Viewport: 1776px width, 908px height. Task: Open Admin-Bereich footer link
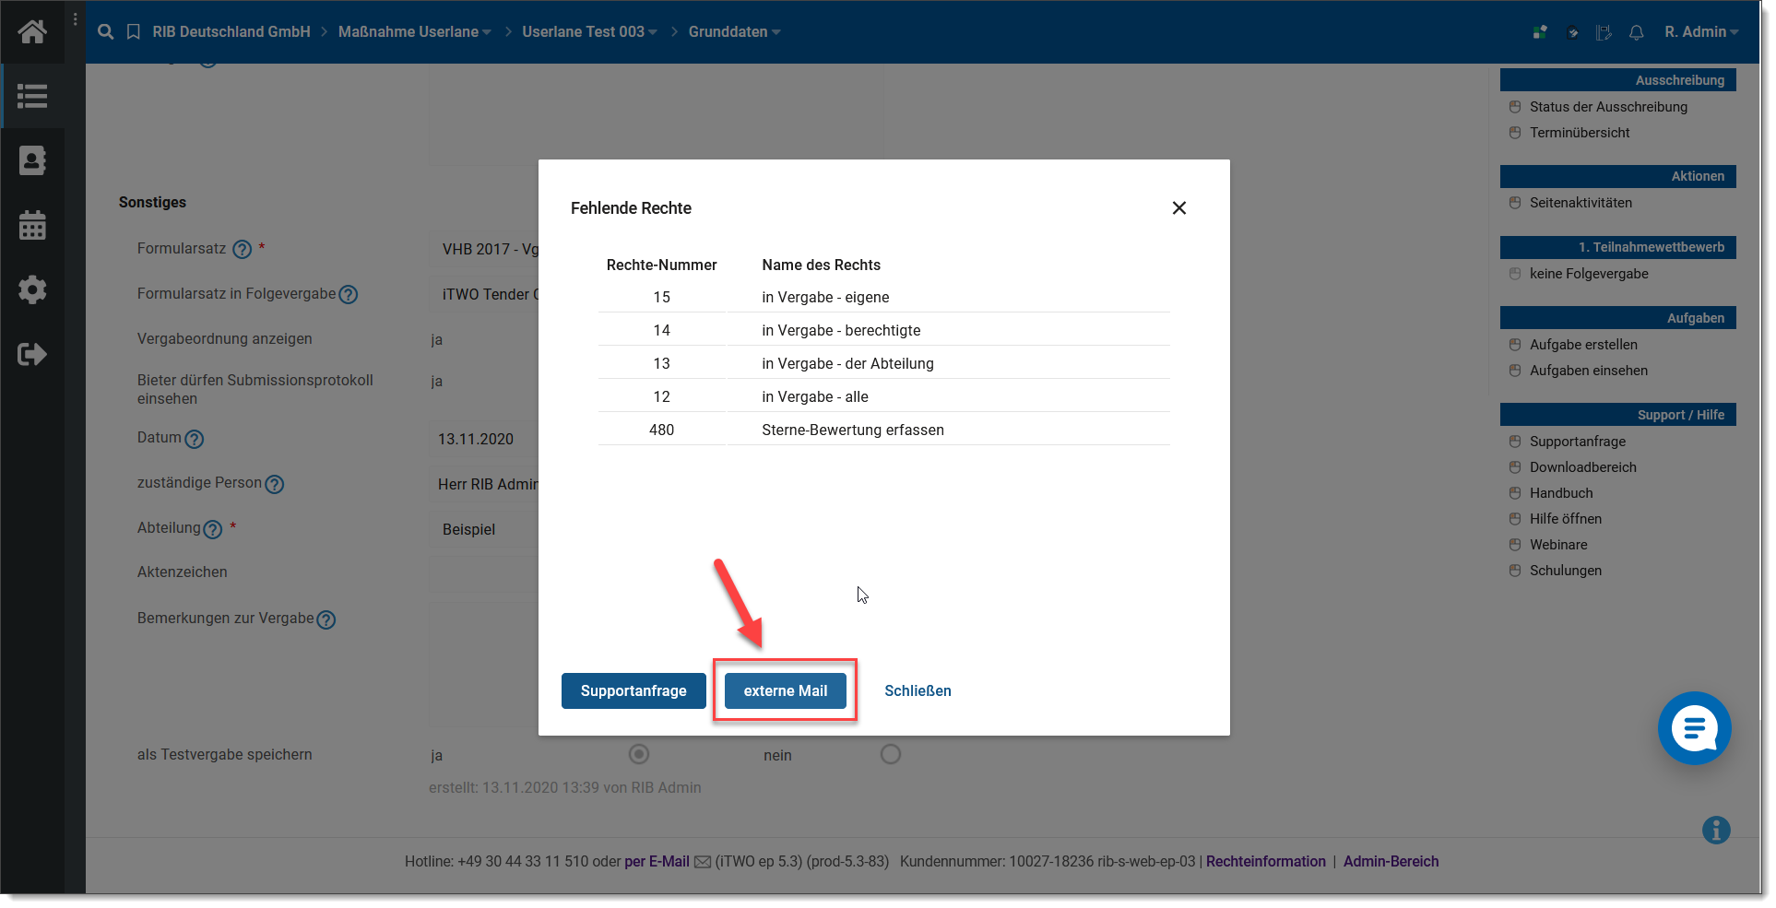coord(1391,862)
